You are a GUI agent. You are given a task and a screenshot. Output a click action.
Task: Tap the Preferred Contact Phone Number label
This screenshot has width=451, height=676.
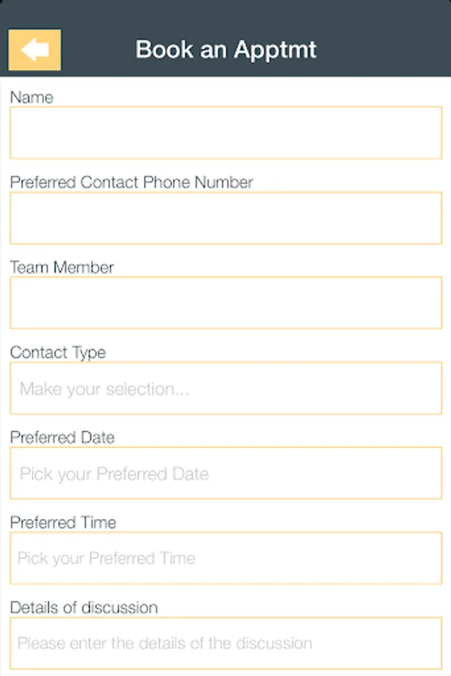131,183
